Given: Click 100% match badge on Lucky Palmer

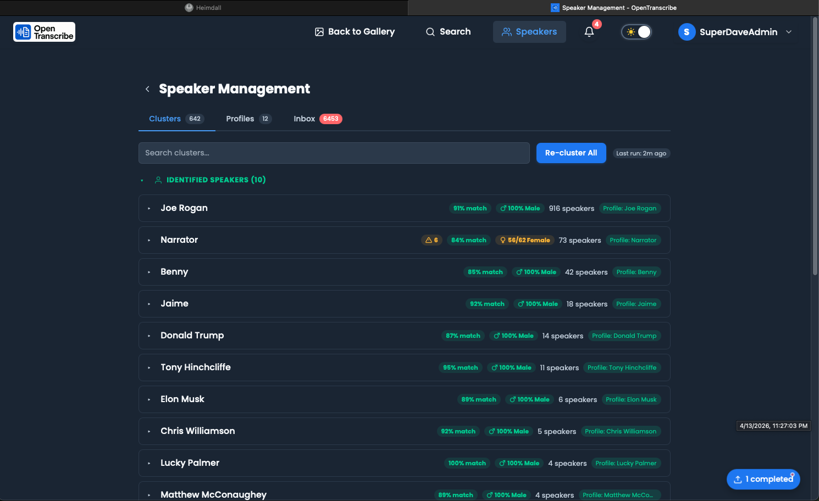Looking at the screenshot, I should [x=467, y=463].
